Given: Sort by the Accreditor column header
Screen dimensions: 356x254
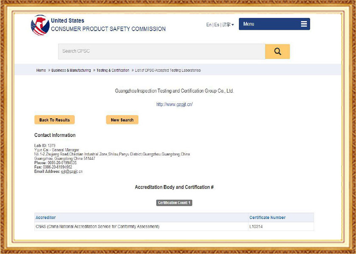Looking at the screenshot, I should (x=46, y=218).
